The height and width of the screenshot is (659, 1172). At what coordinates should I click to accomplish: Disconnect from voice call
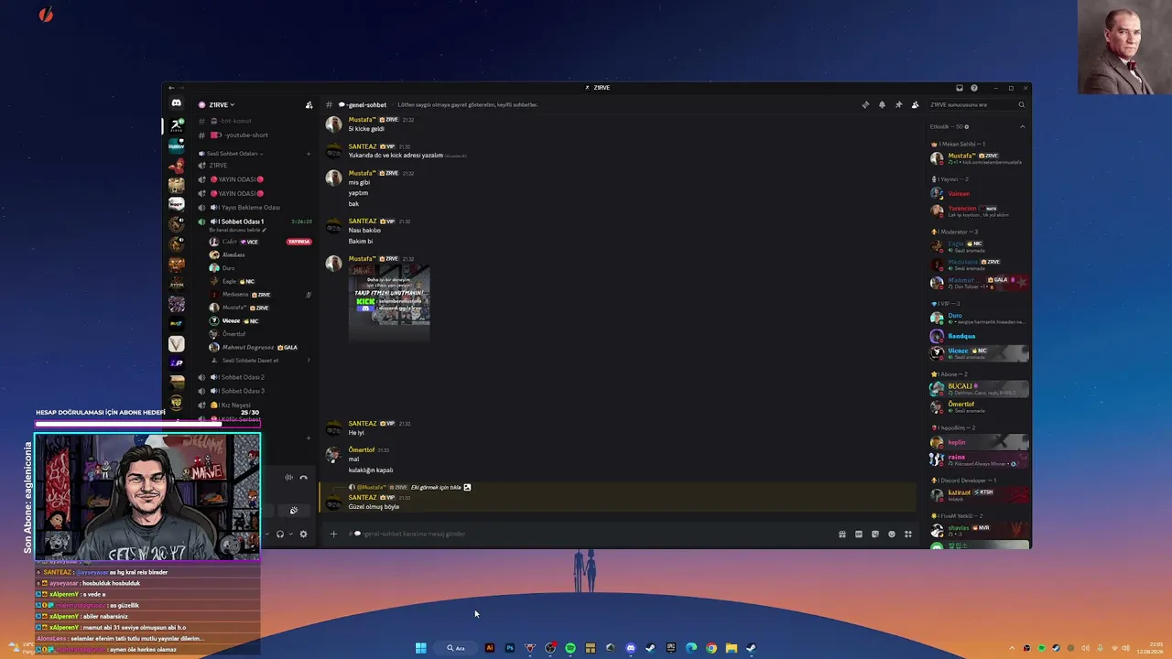[304, 477]
